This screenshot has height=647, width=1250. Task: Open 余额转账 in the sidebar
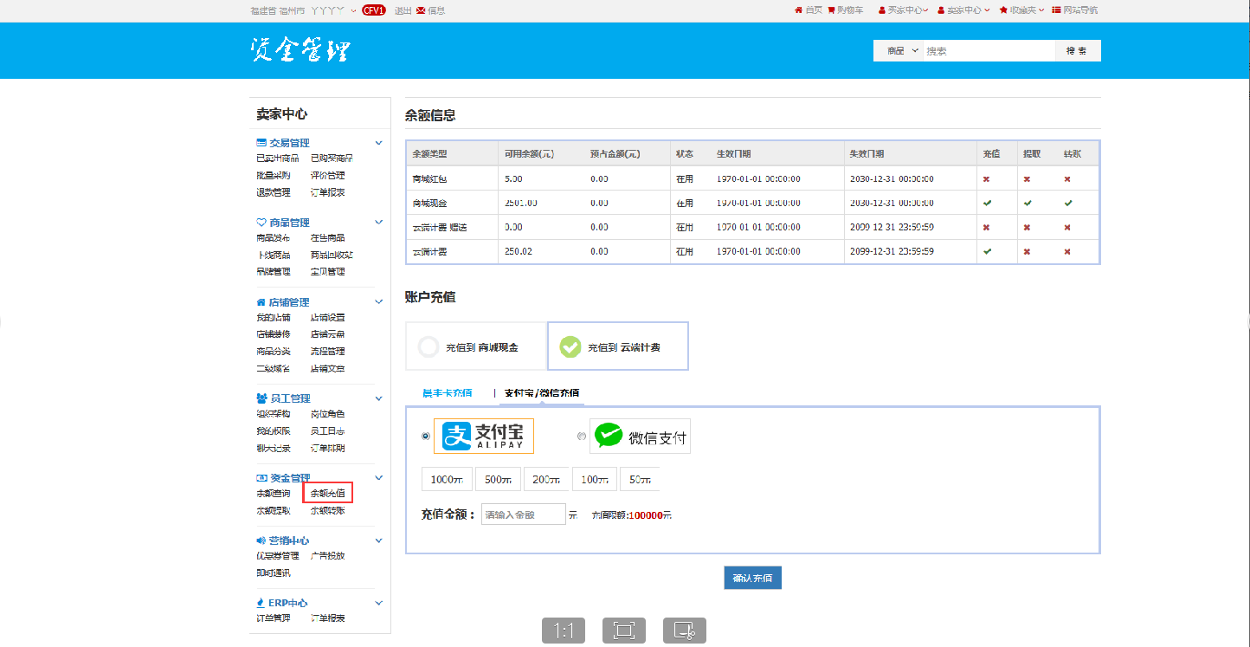pos(328,511)
